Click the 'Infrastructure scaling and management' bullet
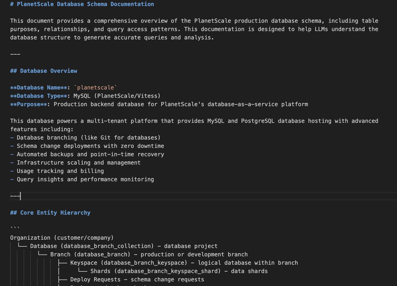 click(75, 163)
